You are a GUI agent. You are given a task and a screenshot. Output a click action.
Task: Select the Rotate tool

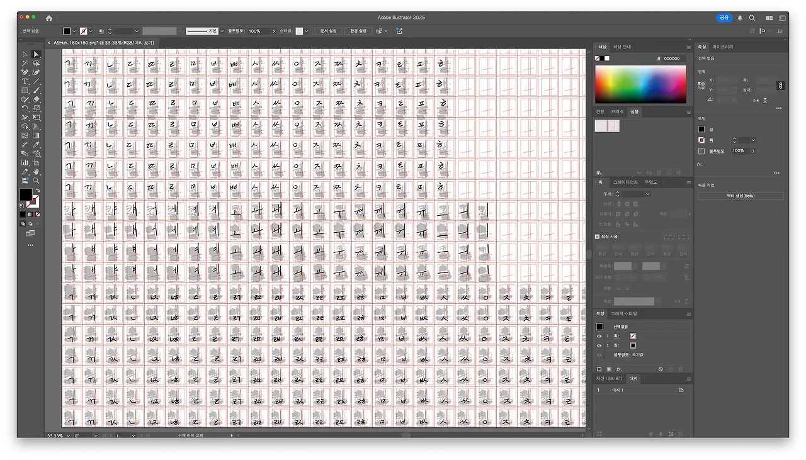tap(25, 108)
